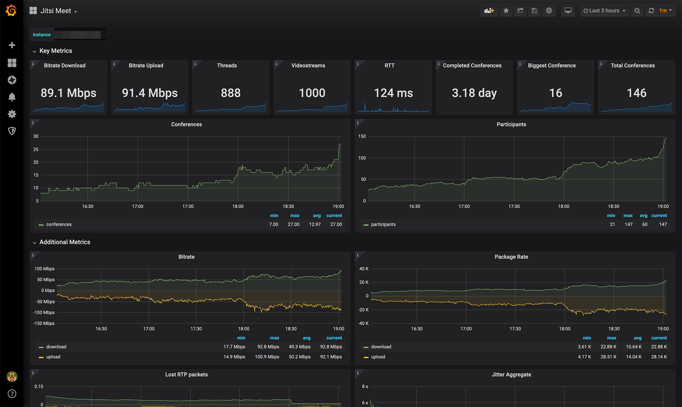Click info icon on RTT panel
Image resolution: width=682 pixels, height=407 pixels.
[358, 64]
